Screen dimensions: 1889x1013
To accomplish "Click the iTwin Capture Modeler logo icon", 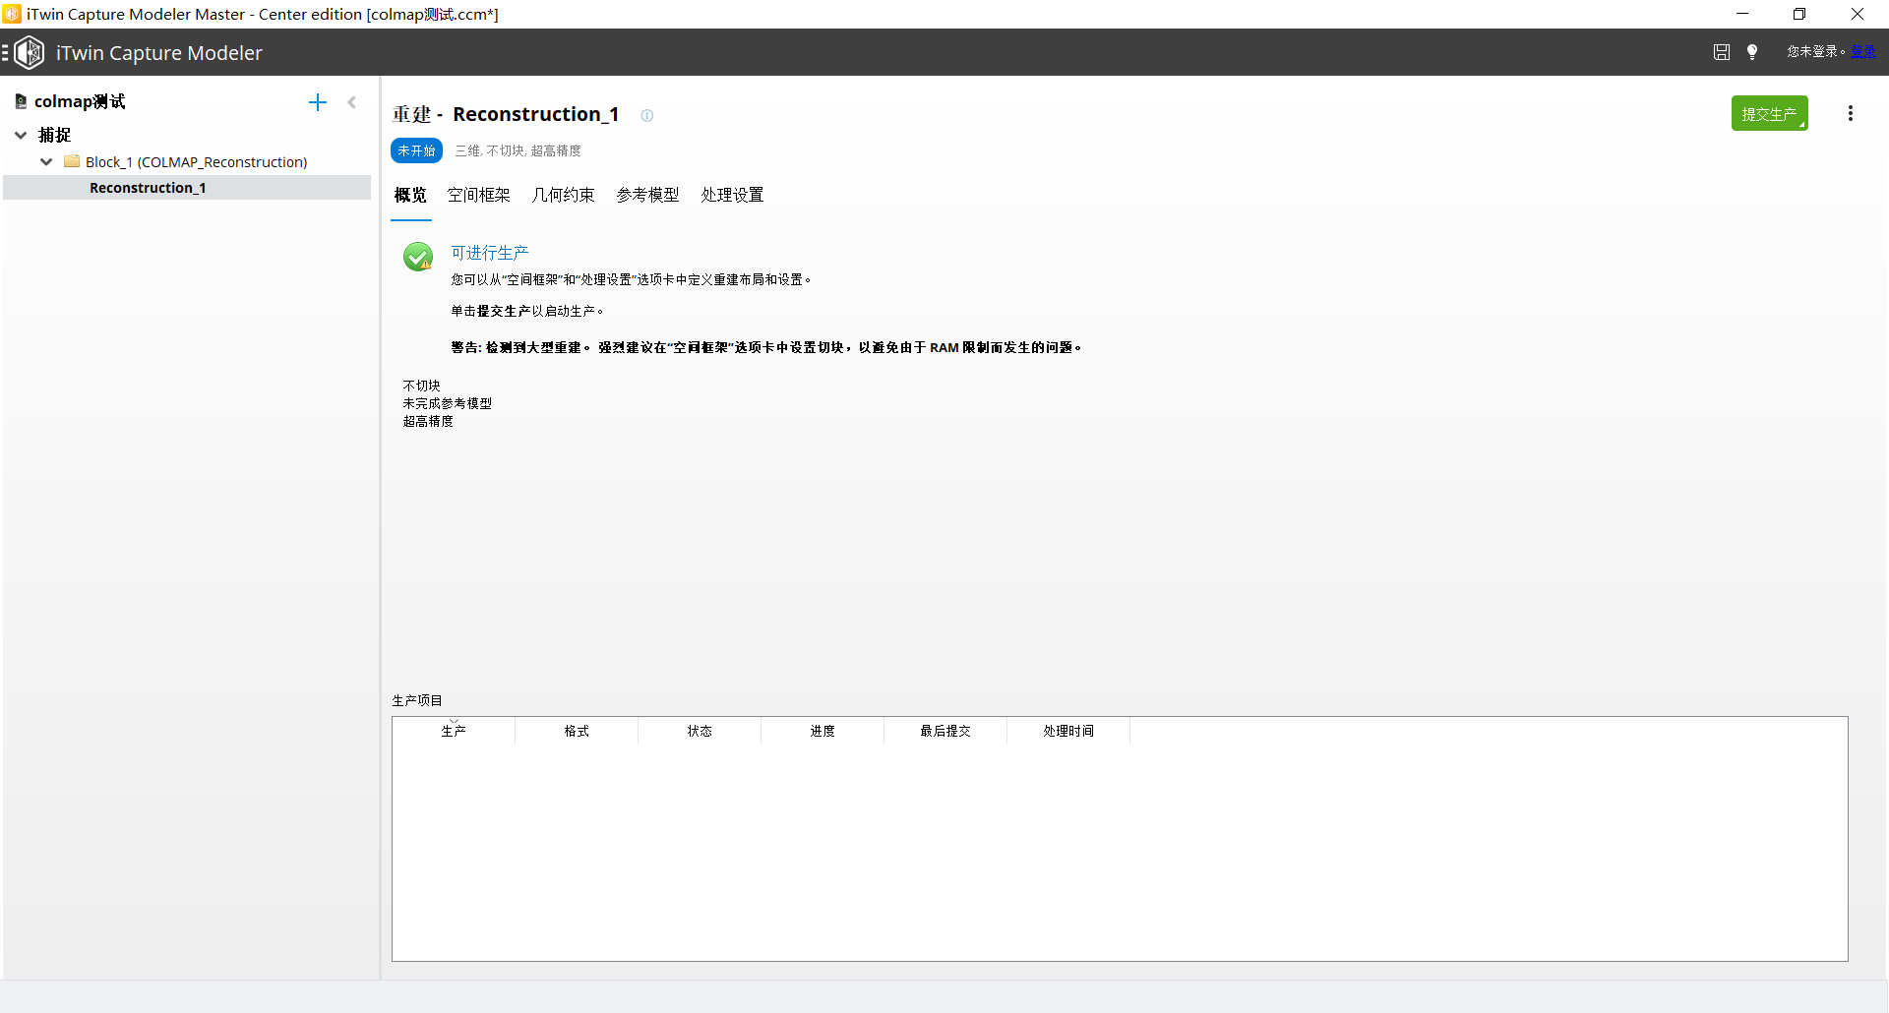I will point(30,53).
